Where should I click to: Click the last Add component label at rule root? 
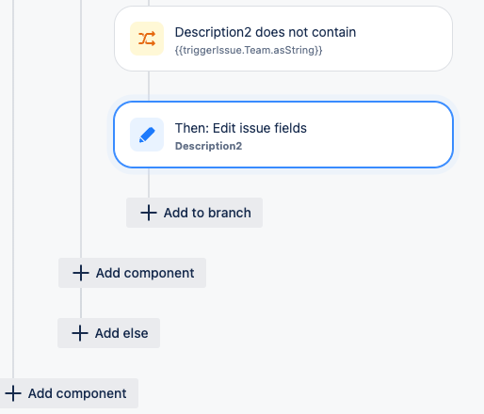77,393
